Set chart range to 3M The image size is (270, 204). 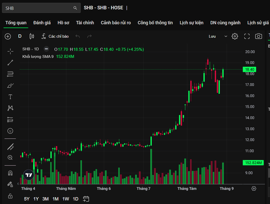45,199
